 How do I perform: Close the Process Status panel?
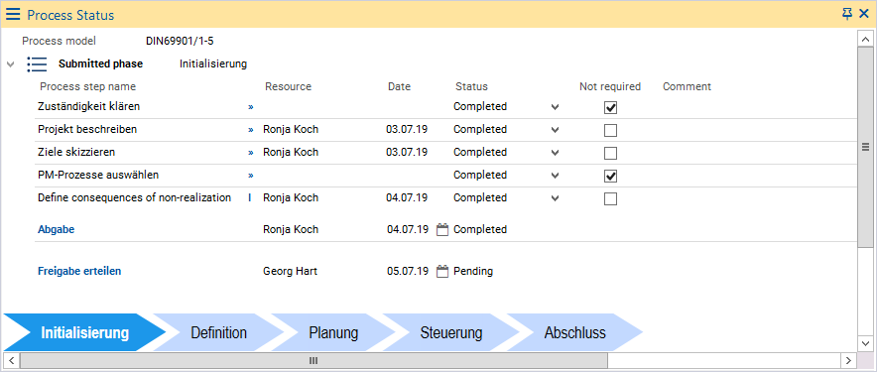pos(863,14)
